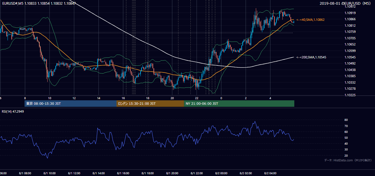Click the London 15:30-21:00 JST session bar
This screenshot has height=176, width=375.
coord(150,104)
